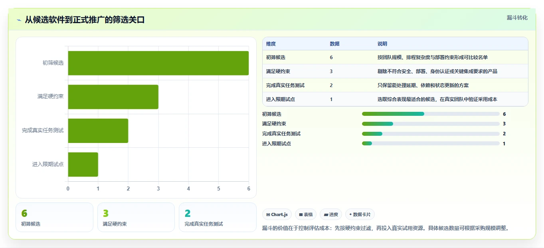This screenshot has height=248, width=544.
Task: Click the value 6 in table's 数据 column
Action: point(331,58)
